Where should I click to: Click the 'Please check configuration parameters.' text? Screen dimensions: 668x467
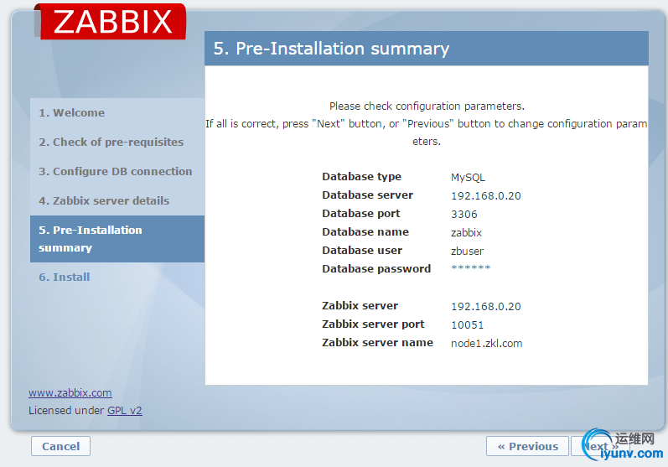point(427,106)
